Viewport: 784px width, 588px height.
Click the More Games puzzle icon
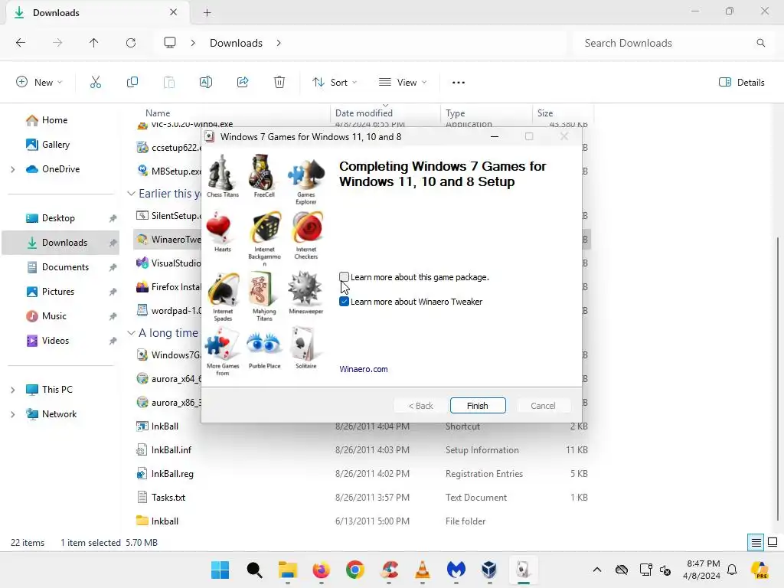pyautogui.click(x=222, y=345)
